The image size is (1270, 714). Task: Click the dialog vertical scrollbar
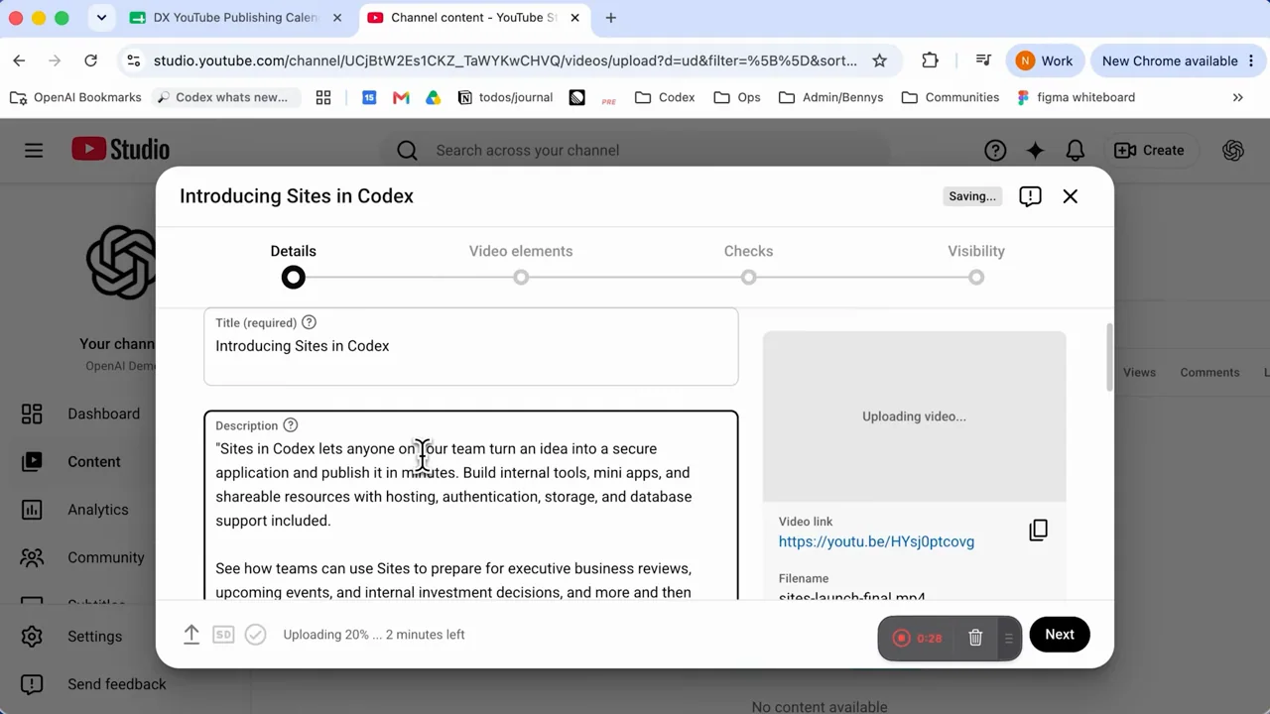tap(1108, 358)
